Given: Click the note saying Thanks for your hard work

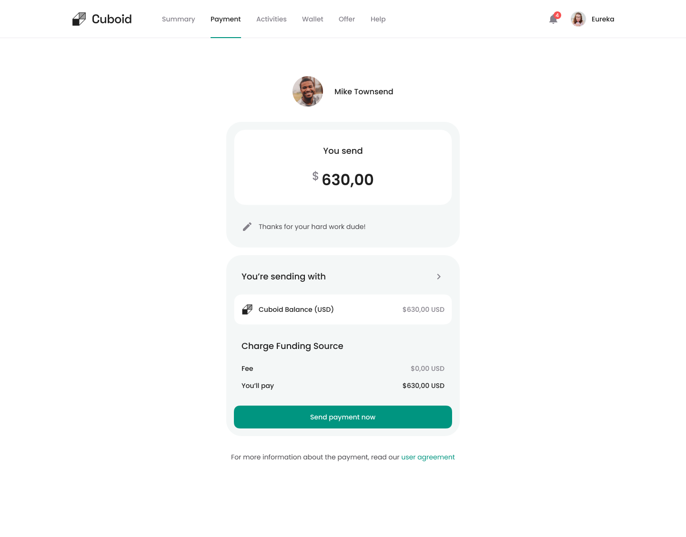Looking at the screenshot, I should (x=312, y=227).
